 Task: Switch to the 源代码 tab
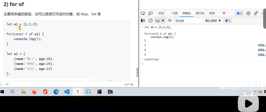[200, 13]
